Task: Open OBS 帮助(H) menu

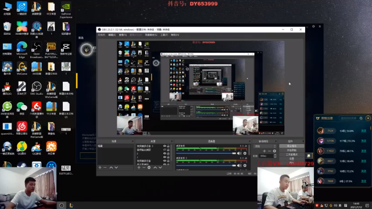Action: point(175,35)
